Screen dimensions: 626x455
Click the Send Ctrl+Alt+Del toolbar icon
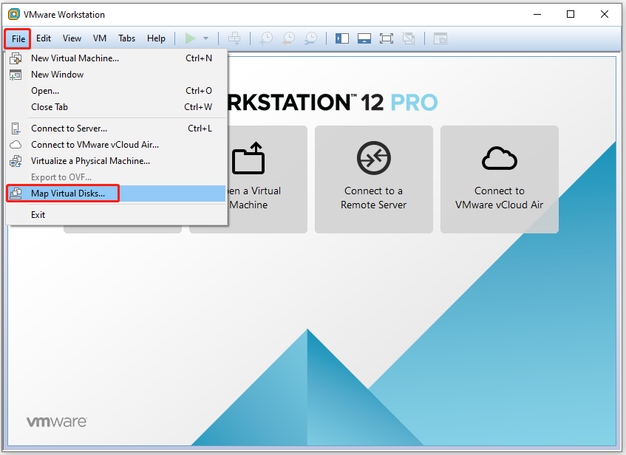point(234,38)
